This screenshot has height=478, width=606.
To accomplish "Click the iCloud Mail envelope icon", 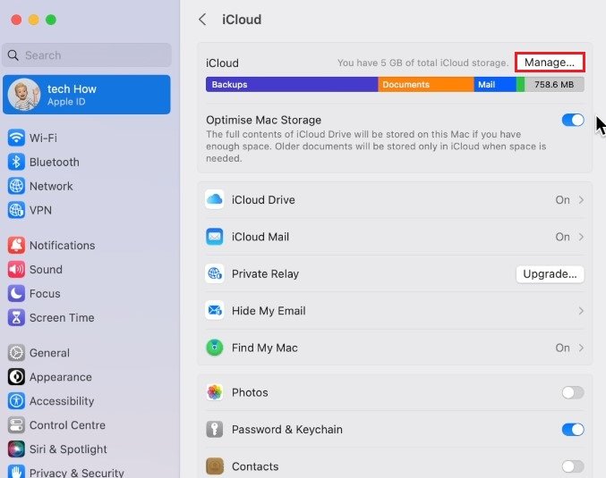I will point(215,237).
